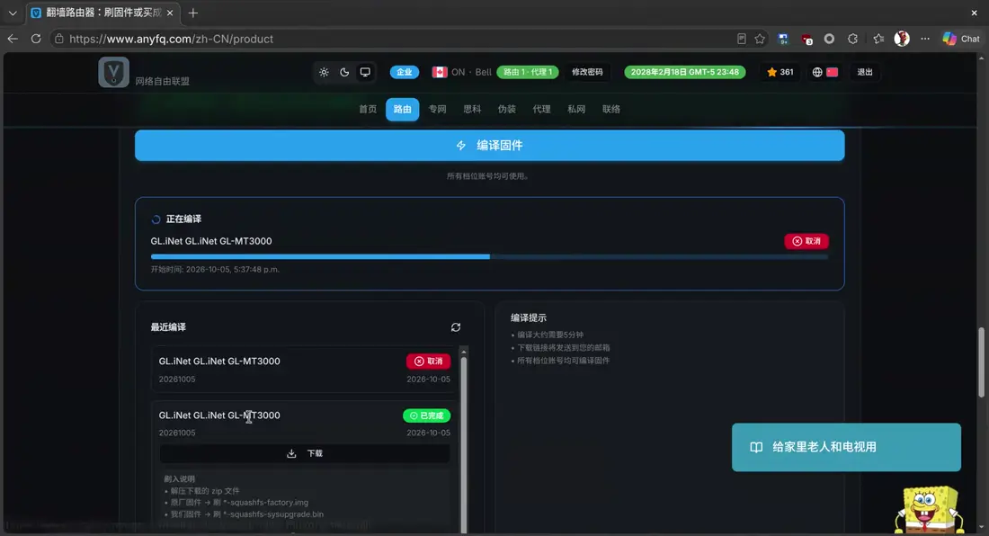989x536 pixels.
Task: Switch to dark theme moon icon
Action: pyautogui.click(x=344, y=72)
